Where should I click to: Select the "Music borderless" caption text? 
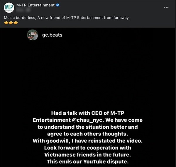[67, 18]
